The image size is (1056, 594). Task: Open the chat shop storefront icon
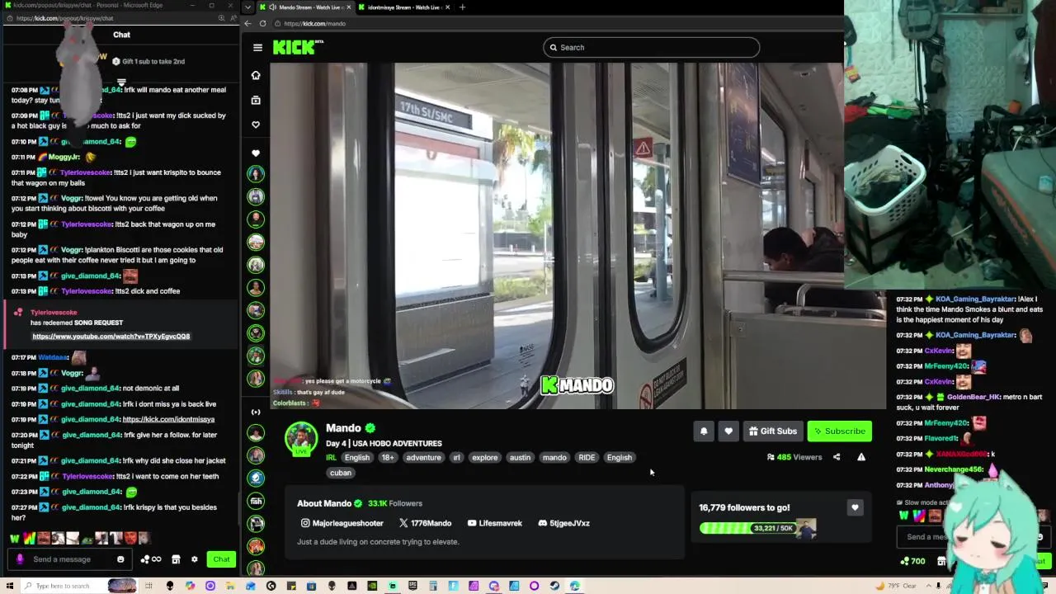[176, 559]
